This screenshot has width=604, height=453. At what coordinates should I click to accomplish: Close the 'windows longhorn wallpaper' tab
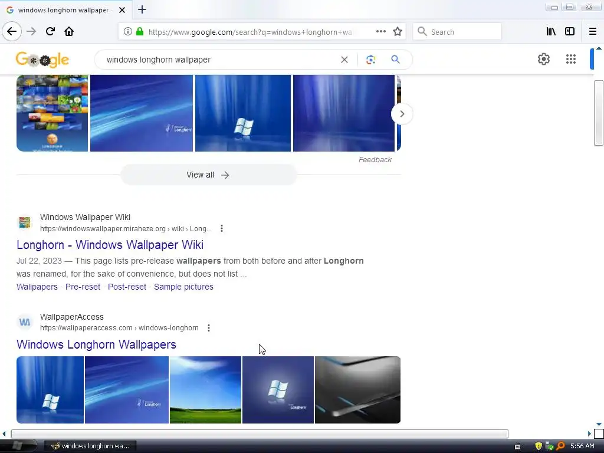[x=122, y=10]
